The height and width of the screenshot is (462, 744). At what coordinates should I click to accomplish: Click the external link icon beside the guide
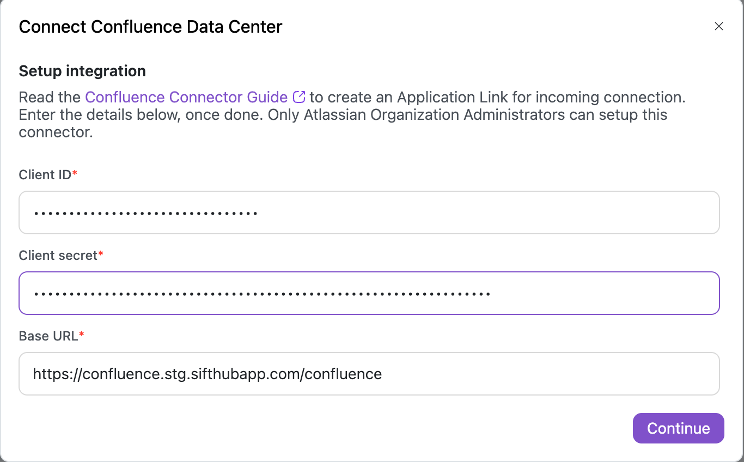coord(299,97)
